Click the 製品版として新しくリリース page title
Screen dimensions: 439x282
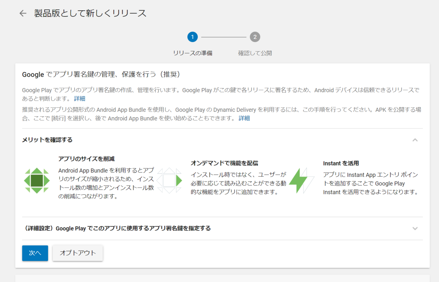90,14
